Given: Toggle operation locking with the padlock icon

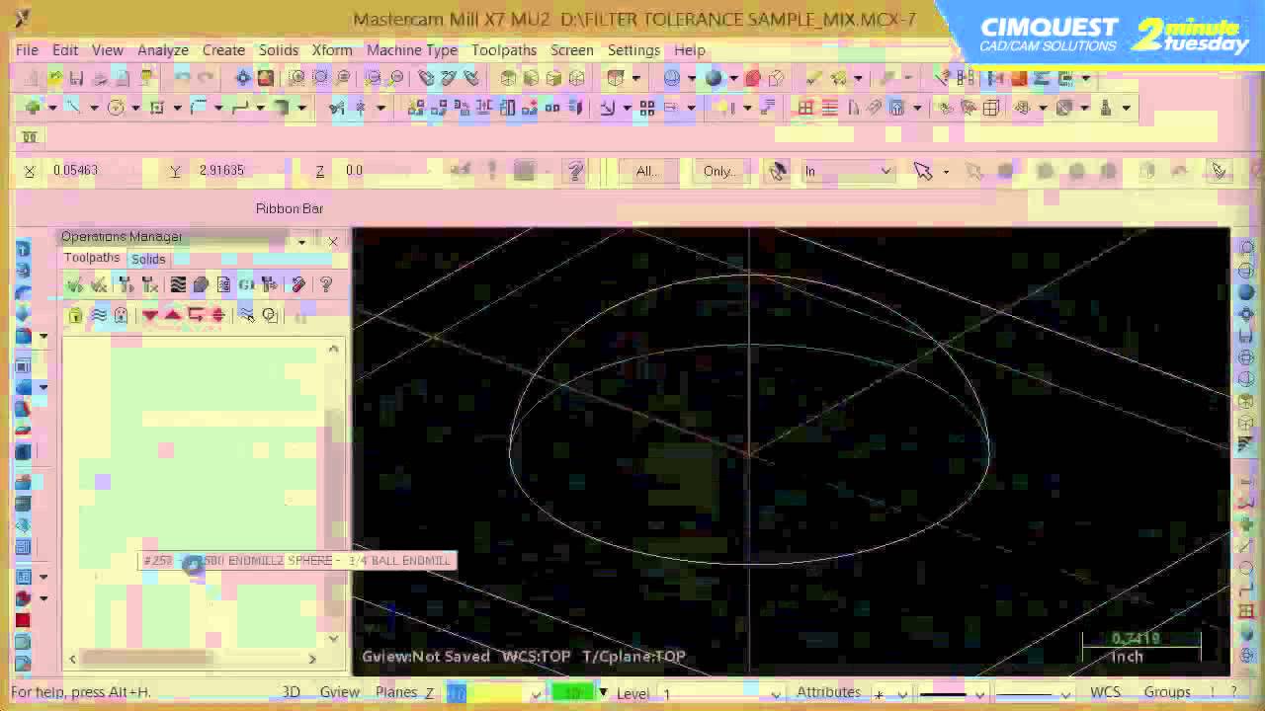Looking at the screenshot, I should (x=75, y=316).
